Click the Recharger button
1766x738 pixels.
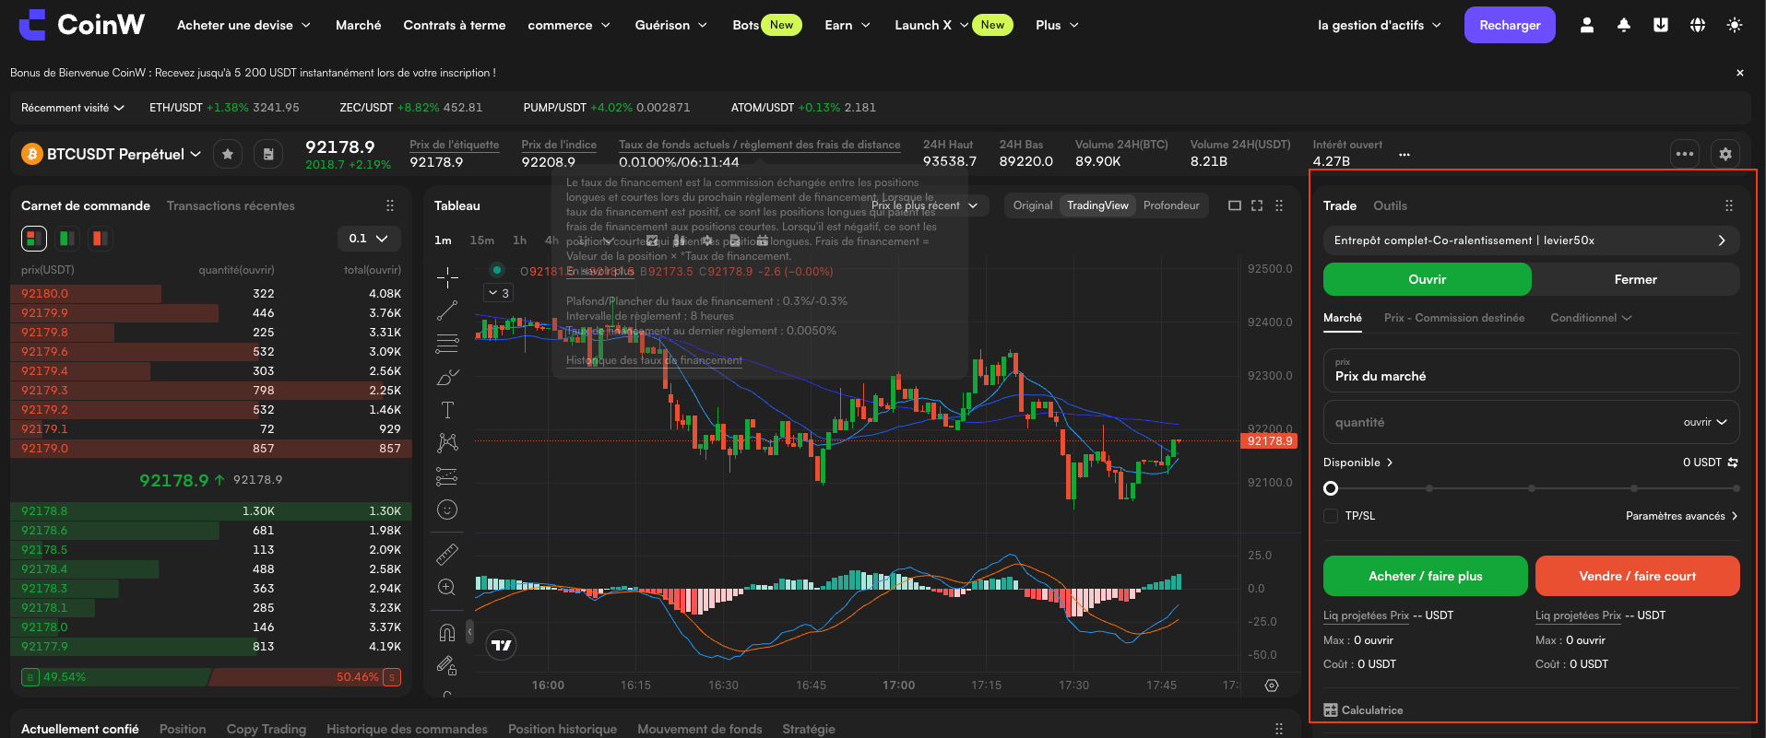coord(1510,25)
